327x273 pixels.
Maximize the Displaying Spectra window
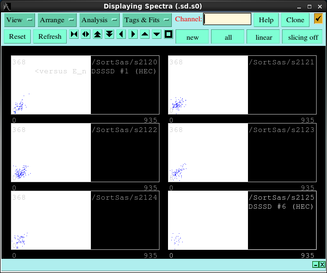309,7
